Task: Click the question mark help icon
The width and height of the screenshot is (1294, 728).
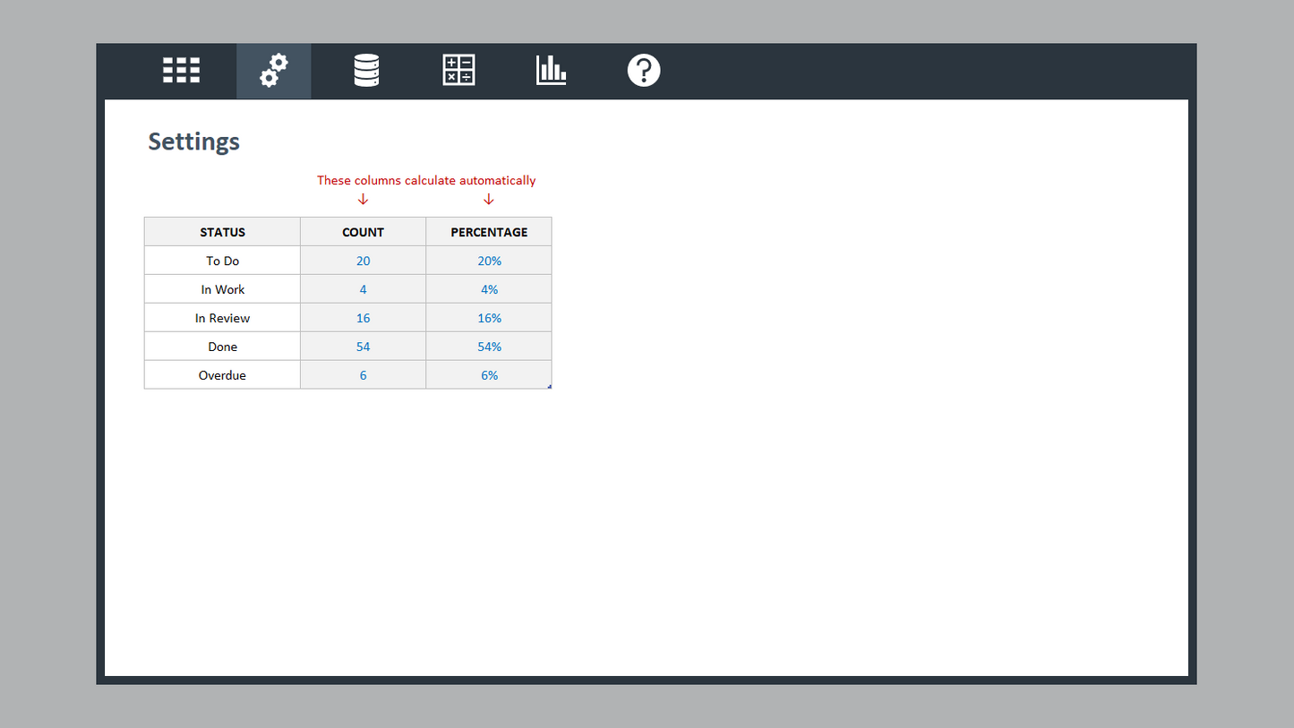Action: tap(643, 70)
